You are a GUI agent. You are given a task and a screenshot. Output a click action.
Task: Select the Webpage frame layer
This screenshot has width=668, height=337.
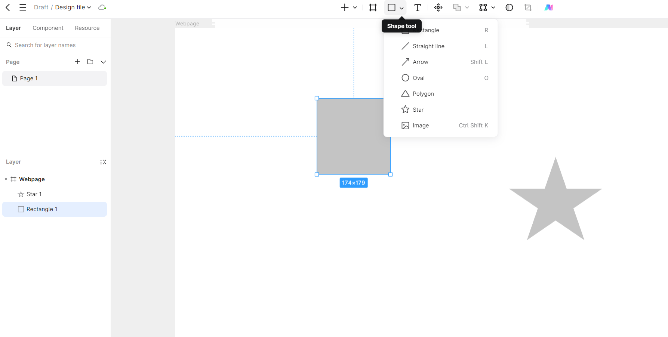[55, 179]
